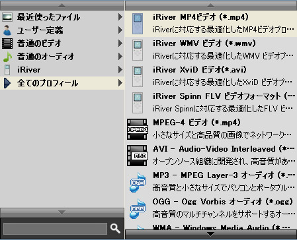Viewport: 297px width, 240px height.
Task: Click profile list scroll up bar
Action: tap(211, 5)
